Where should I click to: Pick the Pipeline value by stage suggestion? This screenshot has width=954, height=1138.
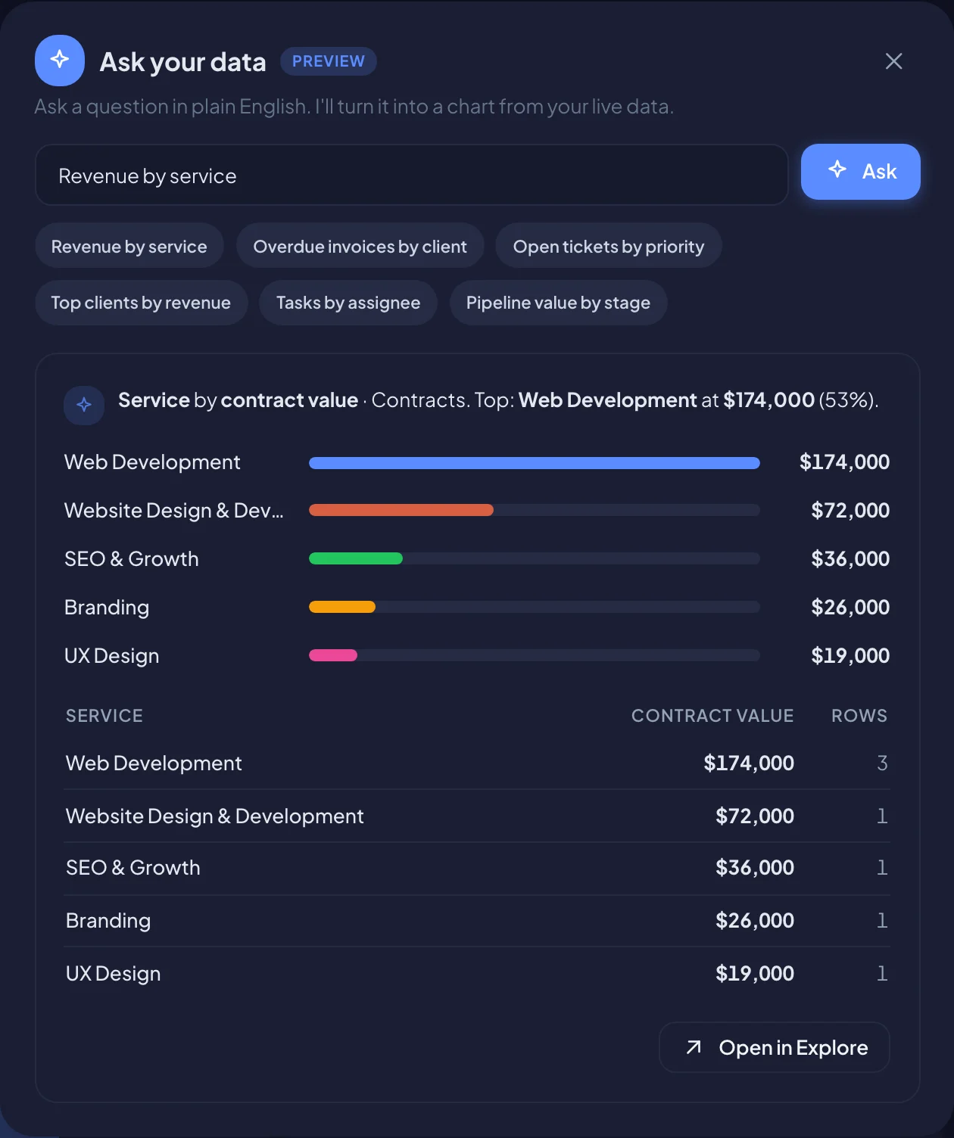(x=559, y=303)
